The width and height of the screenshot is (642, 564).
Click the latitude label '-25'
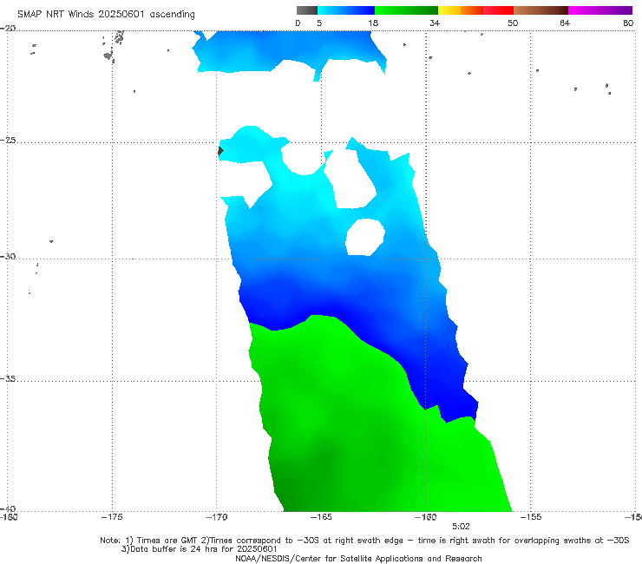[8, 140]
